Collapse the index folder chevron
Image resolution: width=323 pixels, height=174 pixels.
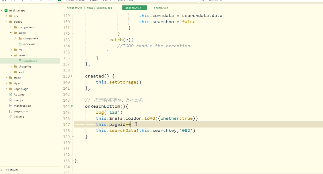pyautogui.click(x=11, y=33)
